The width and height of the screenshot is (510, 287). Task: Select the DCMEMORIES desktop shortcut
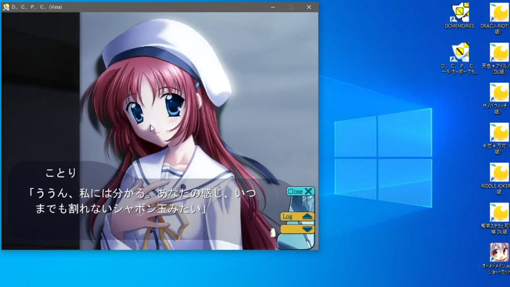[460, 15]
